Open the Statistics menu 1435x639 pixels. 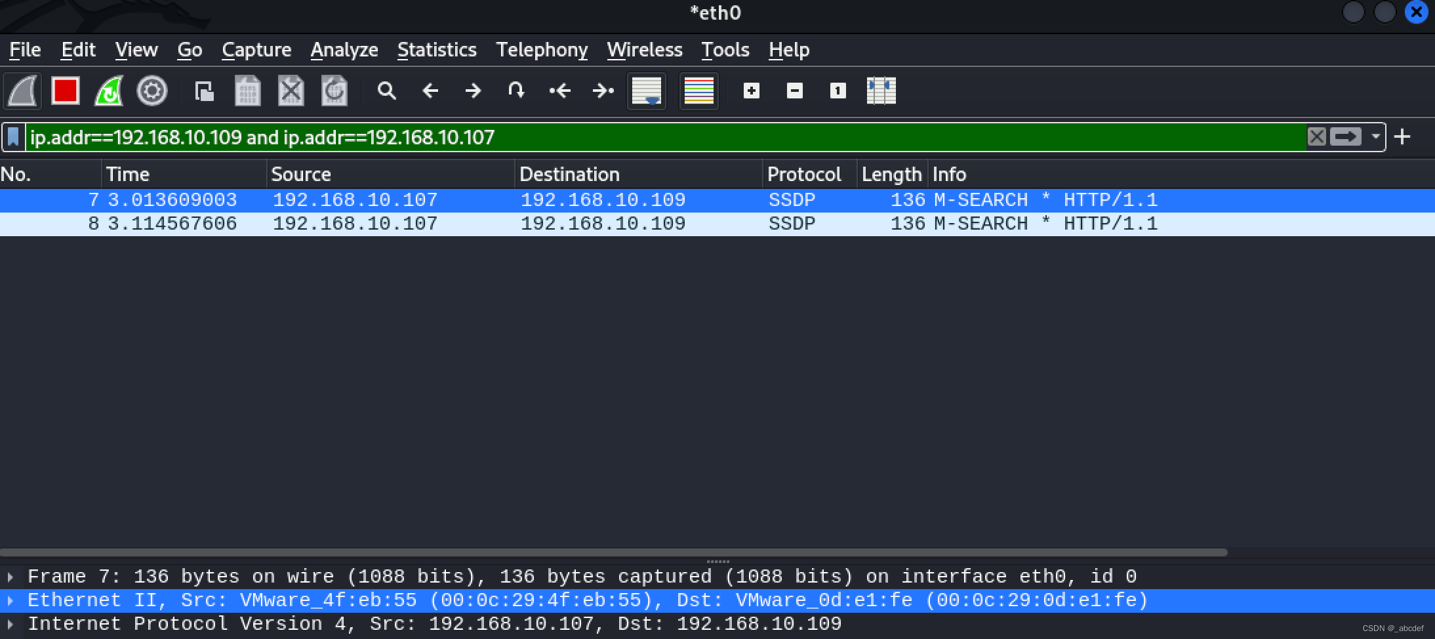coord(437,50)
